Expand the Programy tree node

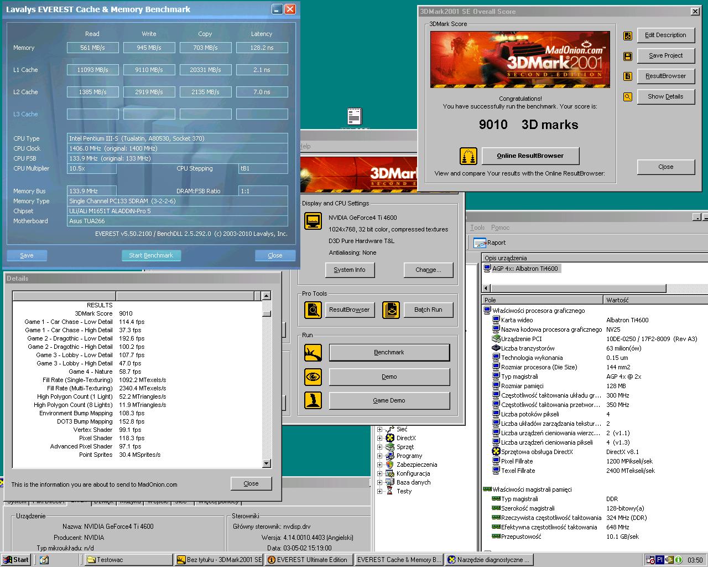point(380,456)
